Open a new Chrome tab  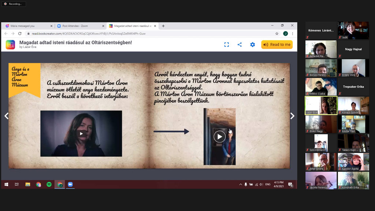click(x=163, y=26)
